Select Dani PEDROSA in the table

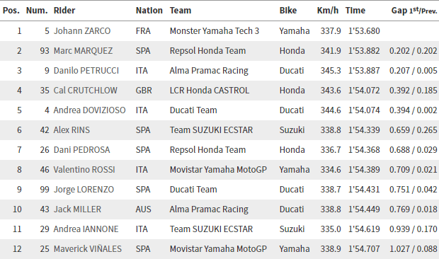(81, 150)
